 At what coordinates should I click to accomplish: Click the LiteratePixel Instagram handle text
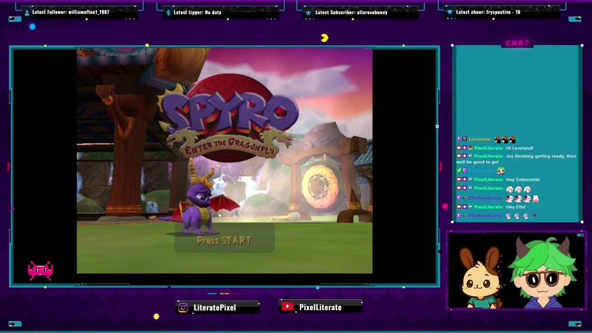pyautogui.click(x=215, y=308)
